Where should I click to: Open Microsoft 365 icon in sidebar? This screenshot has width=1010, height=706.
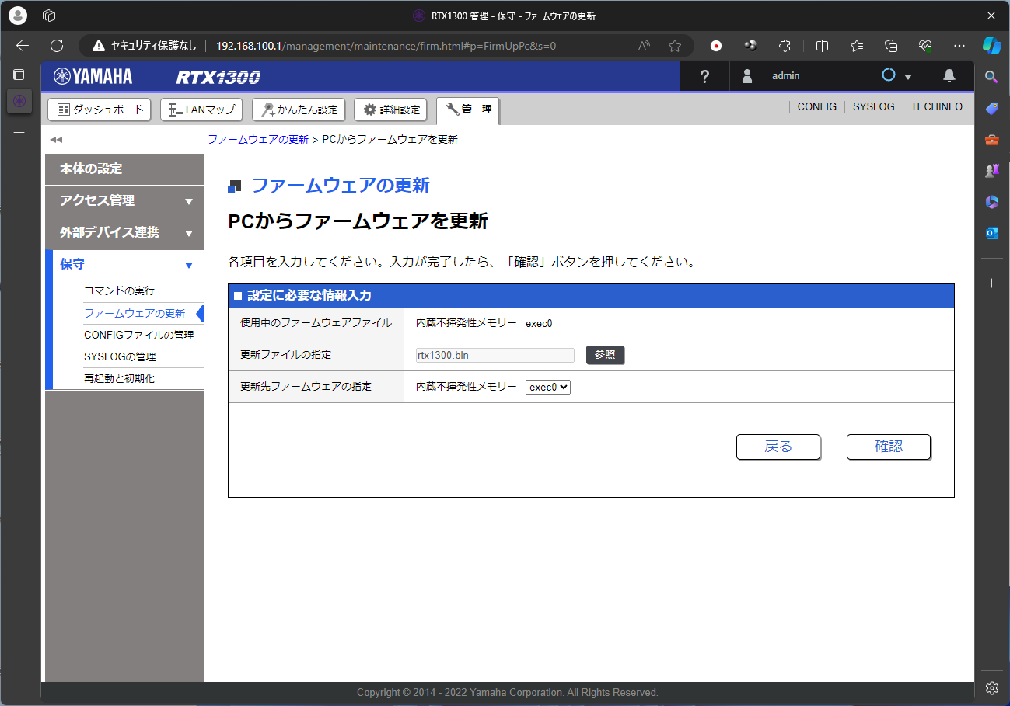pyautogui.click(x=991, y=202)
